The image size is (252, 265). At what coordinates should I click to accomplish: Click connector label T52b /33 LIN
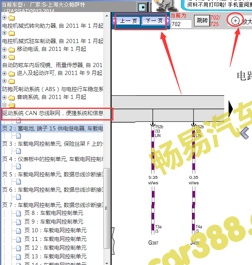[159, 131]
